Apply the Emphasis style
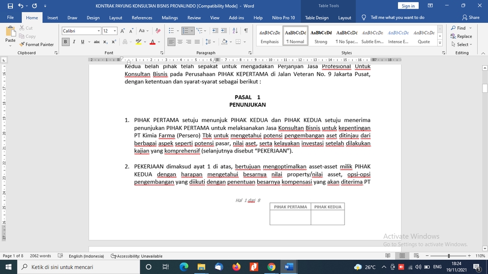Screen dimensions: 488x274 pos(269,37)
